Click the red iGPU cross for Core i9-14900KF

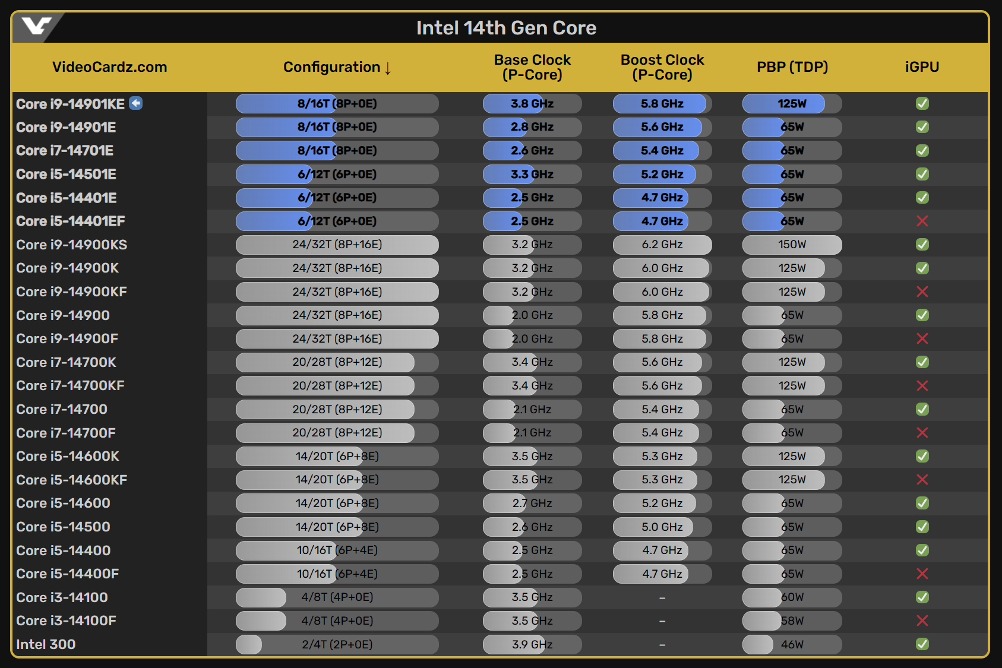point(922,292)
